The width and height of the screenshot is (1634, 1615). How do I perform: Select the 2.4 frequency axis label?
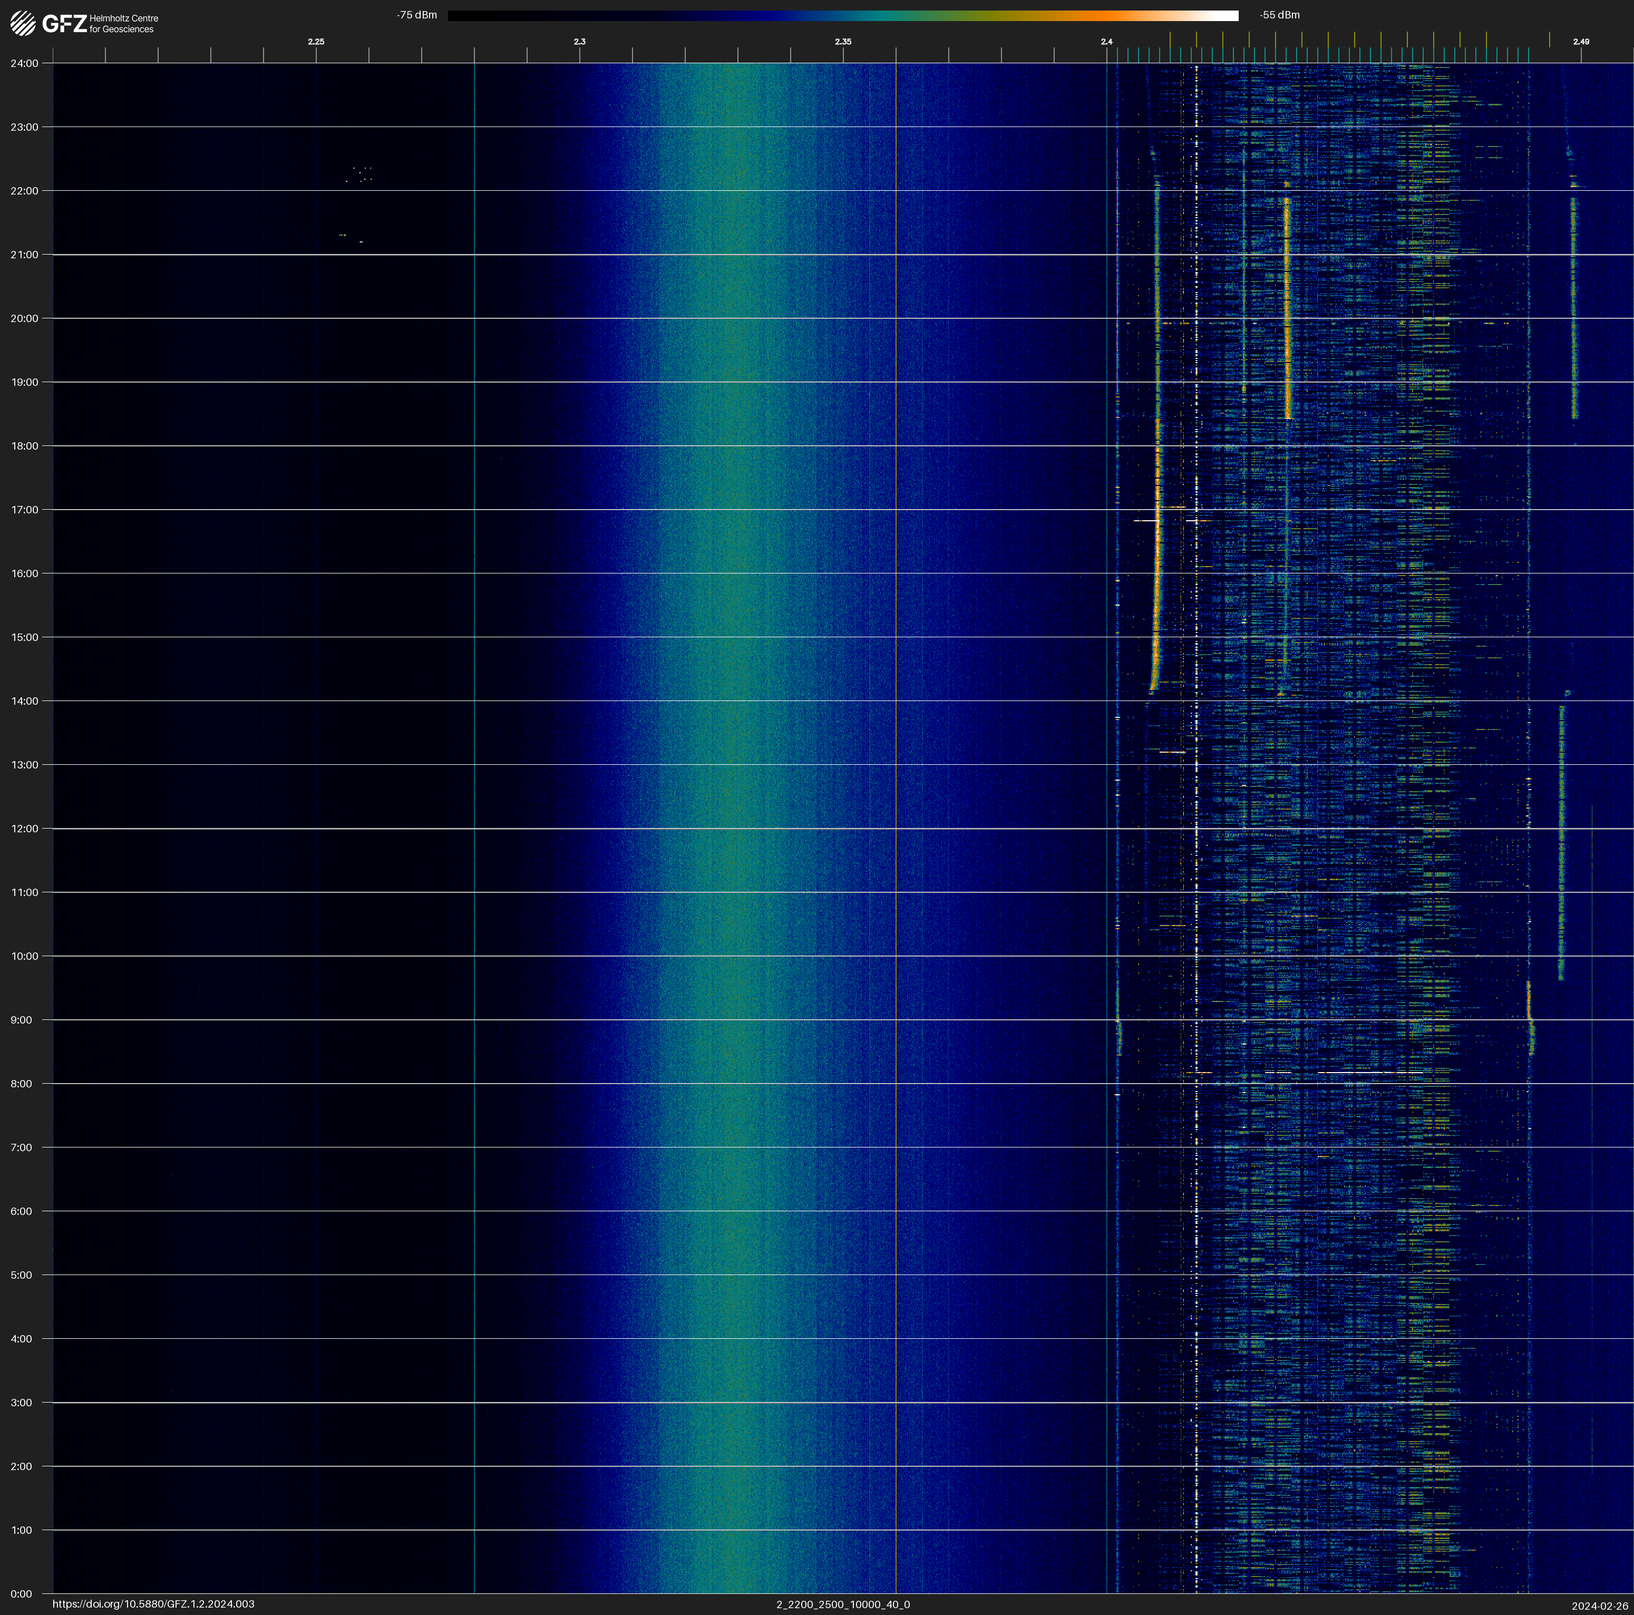pyautogui.click(x=1107, y=42)
